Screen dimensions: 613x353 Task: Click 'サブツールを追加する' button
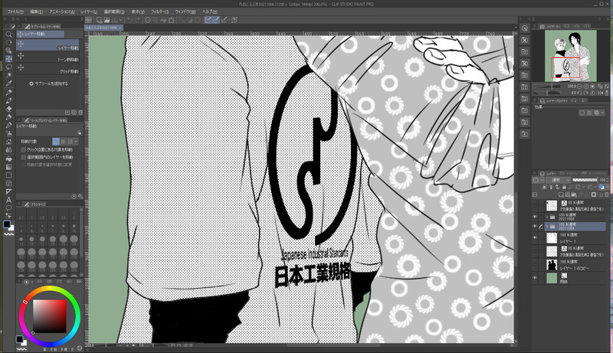pyautogui.click(x=48, y=83)
